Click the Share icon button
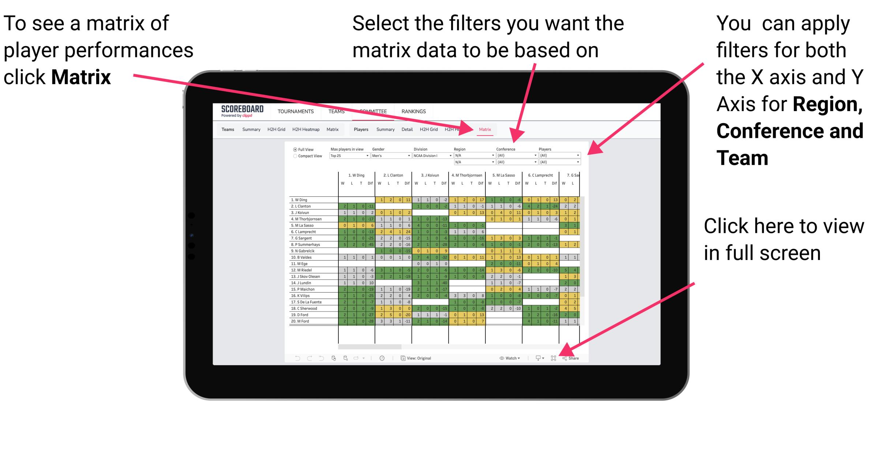Screen dimensions: 870x468 tap(570, 357)
